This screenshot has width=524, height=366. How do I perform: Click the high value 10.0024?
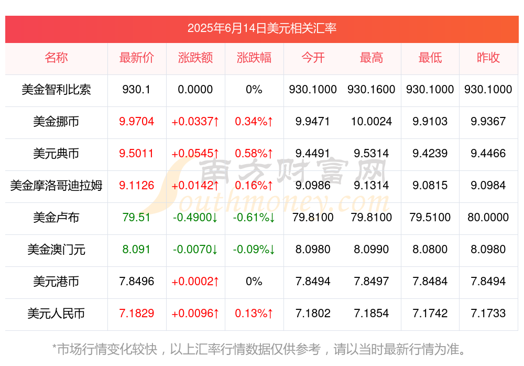pos(372,122)
